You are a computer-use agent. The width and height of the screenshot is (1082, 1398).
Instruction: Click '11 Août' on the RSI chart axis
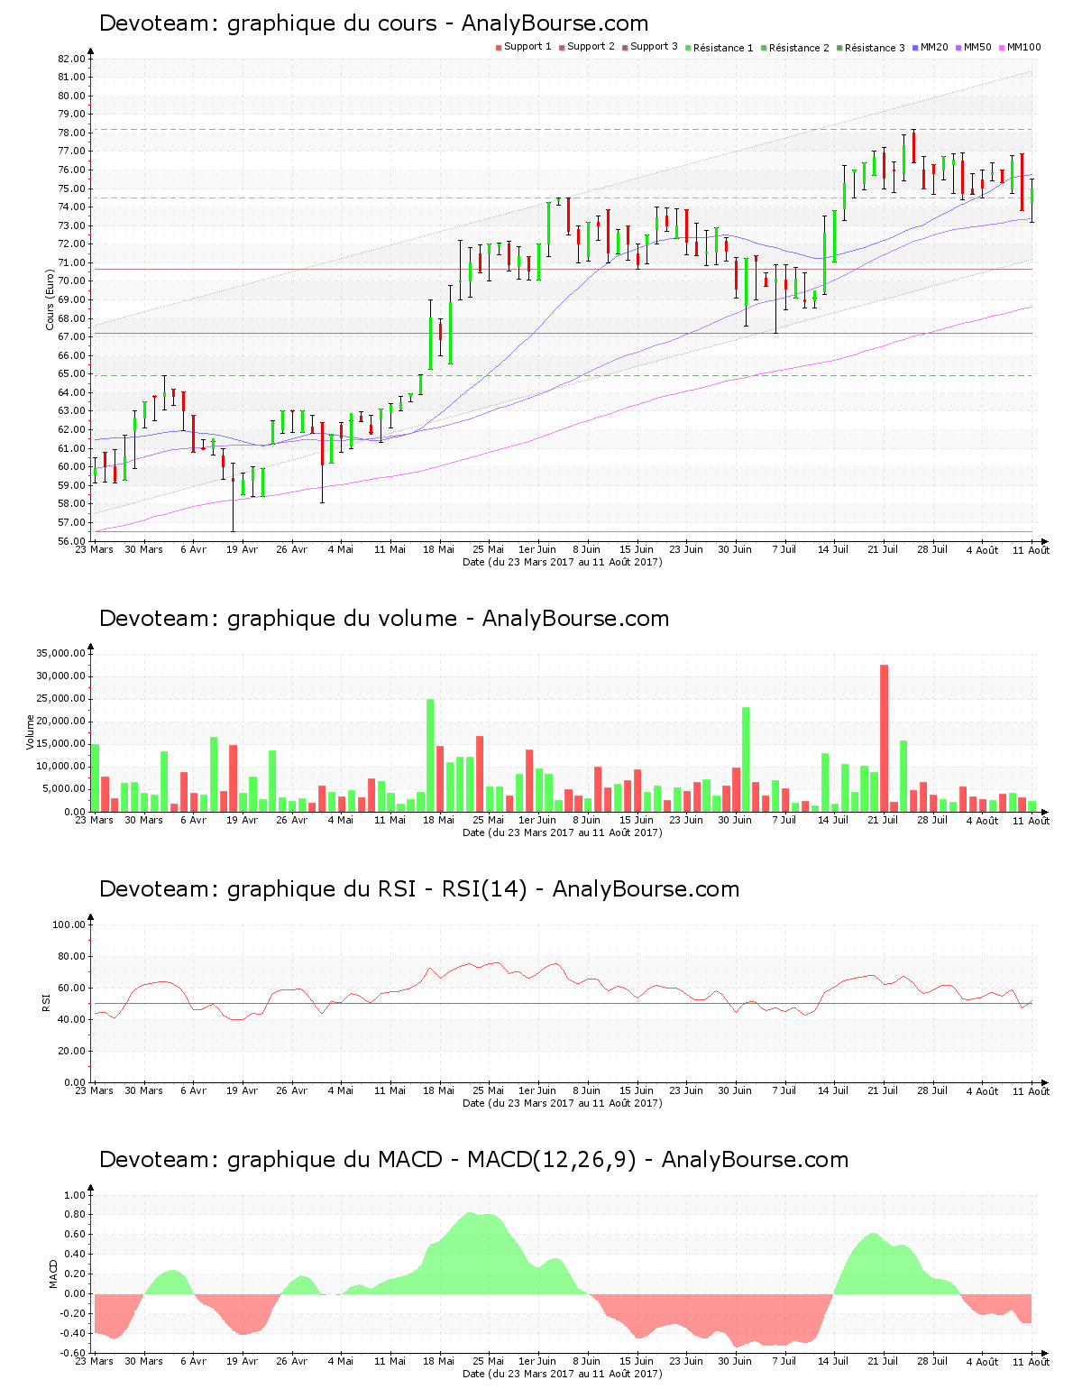tap(1031, 1091)
